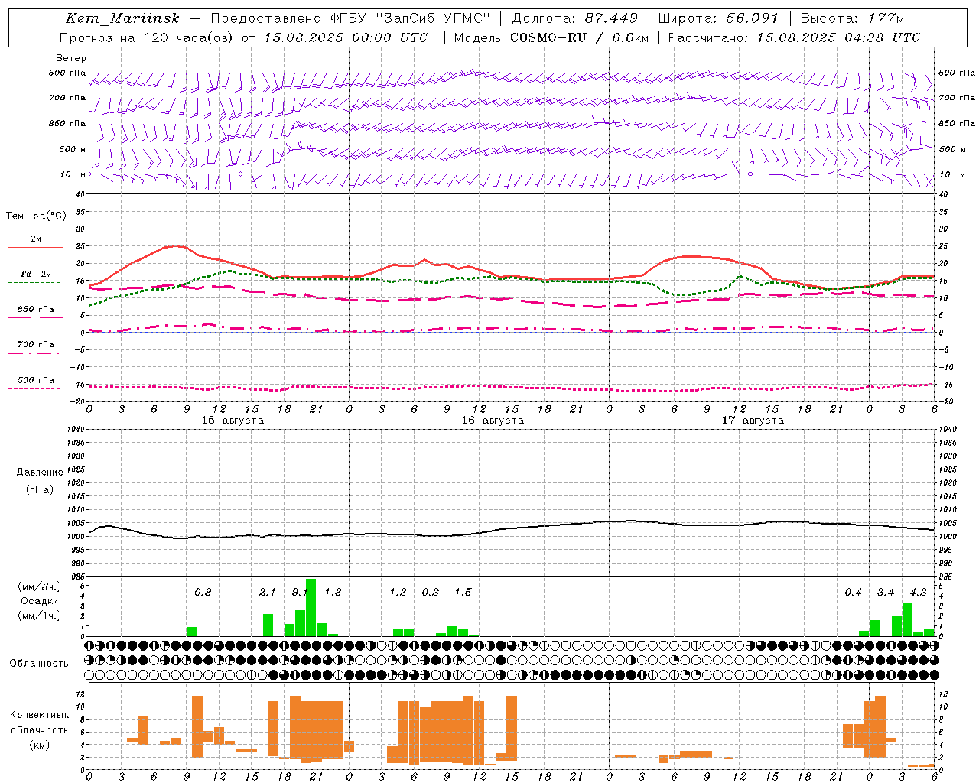Select the elevation text Высота: 177м

click(x=852, y=18)
